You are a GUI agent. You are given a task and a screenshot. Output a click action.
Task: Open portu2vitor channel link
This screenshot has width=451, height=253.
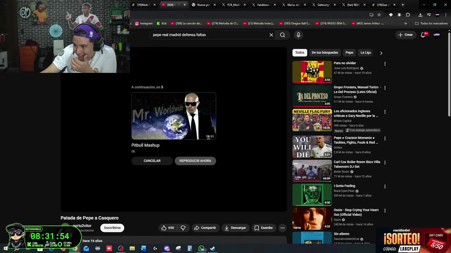pos(82,226)
